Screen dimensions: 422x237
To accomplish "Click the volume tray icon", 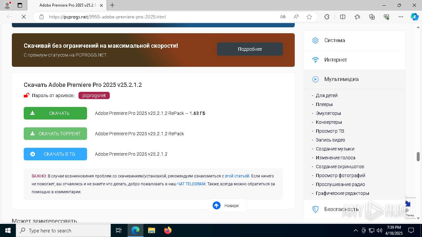I will [x=379, y=230].
